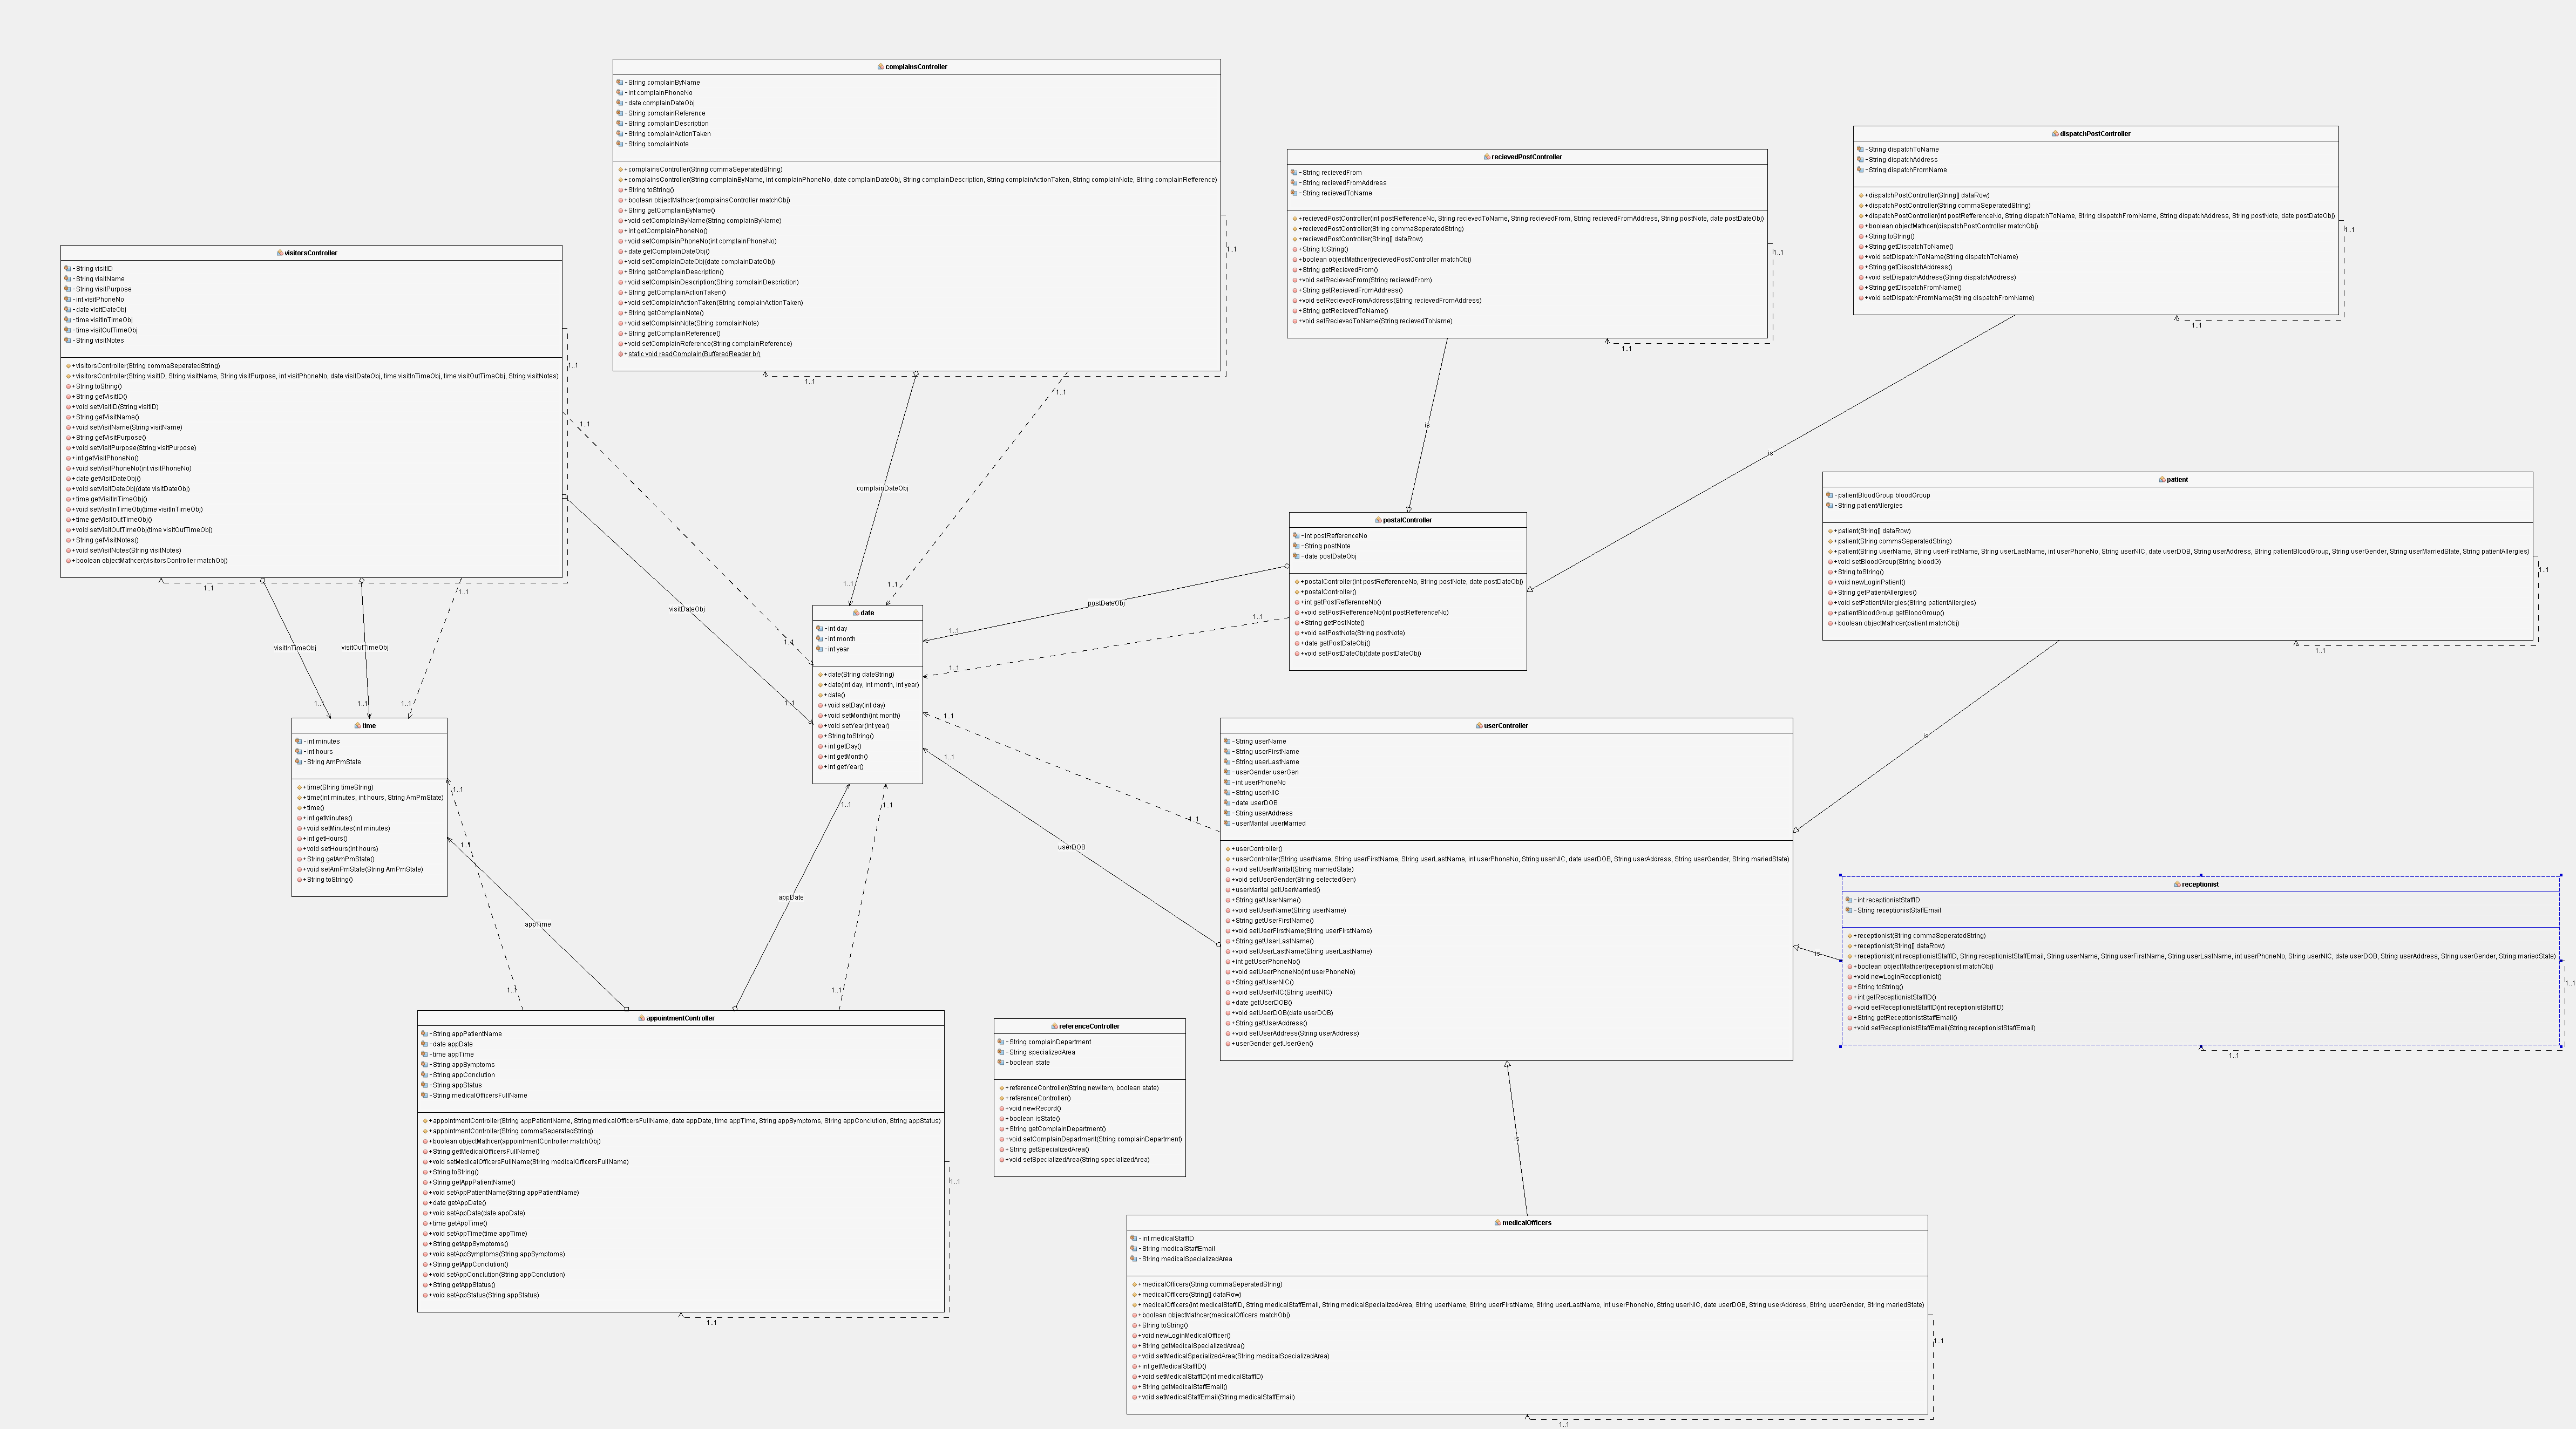Click the top-middle resize handle of receptionist
The width and height of the screenshot is (2576, 1429).
coord(2201,875)
